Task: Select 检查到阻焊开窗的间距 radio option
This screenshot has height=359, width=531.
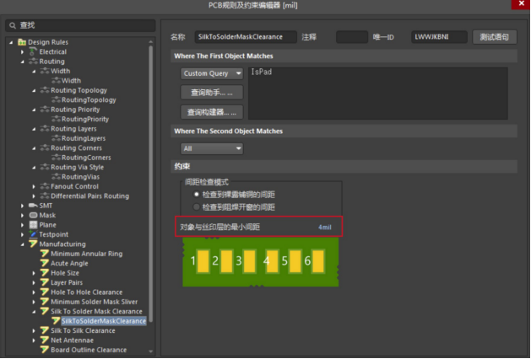Action: [197, 206]
